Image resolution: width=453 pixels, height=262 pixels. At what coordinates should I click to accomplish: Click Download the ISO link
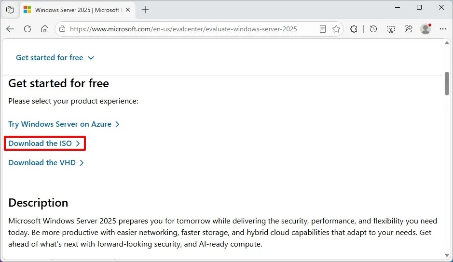click(x=44, y=144)
